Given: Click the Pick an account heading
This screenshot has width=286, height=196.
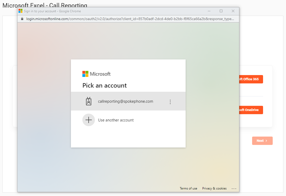Looking at the screenshot, I should pos(105,85).
